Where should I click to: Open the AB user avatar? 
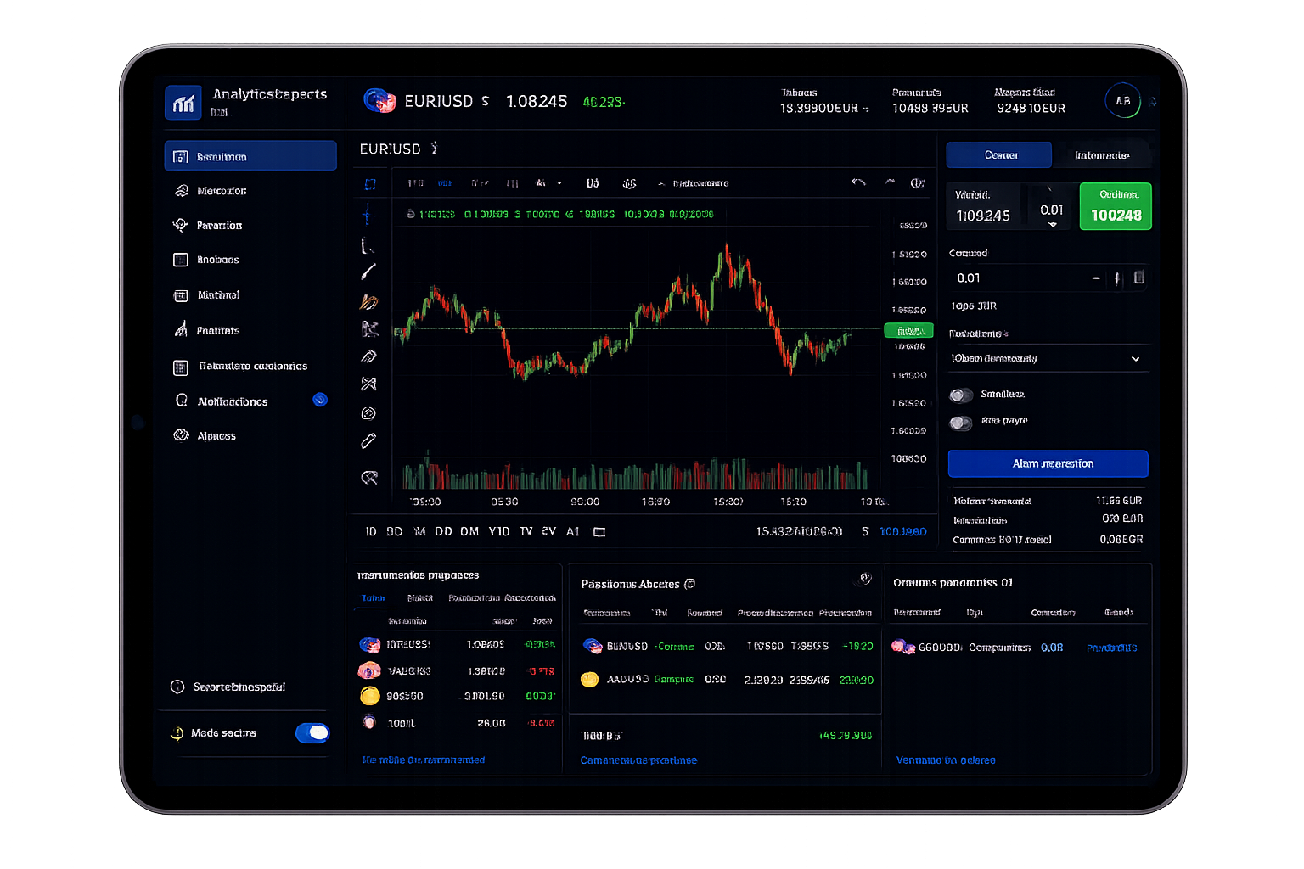(1122, 101)
